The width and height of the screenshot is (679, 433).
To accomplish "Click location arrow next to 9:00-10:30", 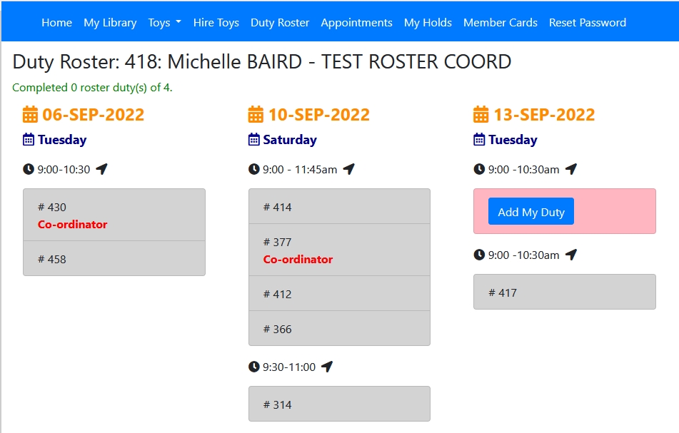I will pos(102,169).
